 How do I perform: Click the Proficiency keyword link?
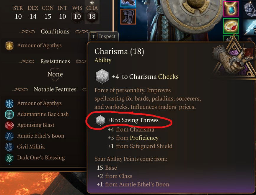point(144,138)
